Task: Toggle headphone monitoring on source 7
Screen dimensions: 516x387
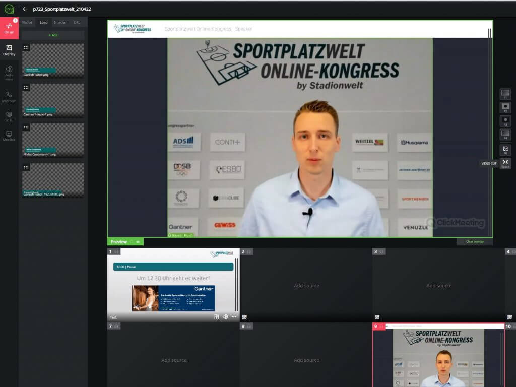Action: (x=116, y=326)
